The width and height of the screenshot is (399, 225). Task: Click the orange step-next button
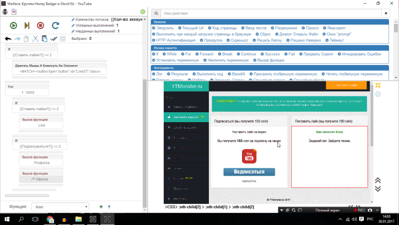point(27,25)
